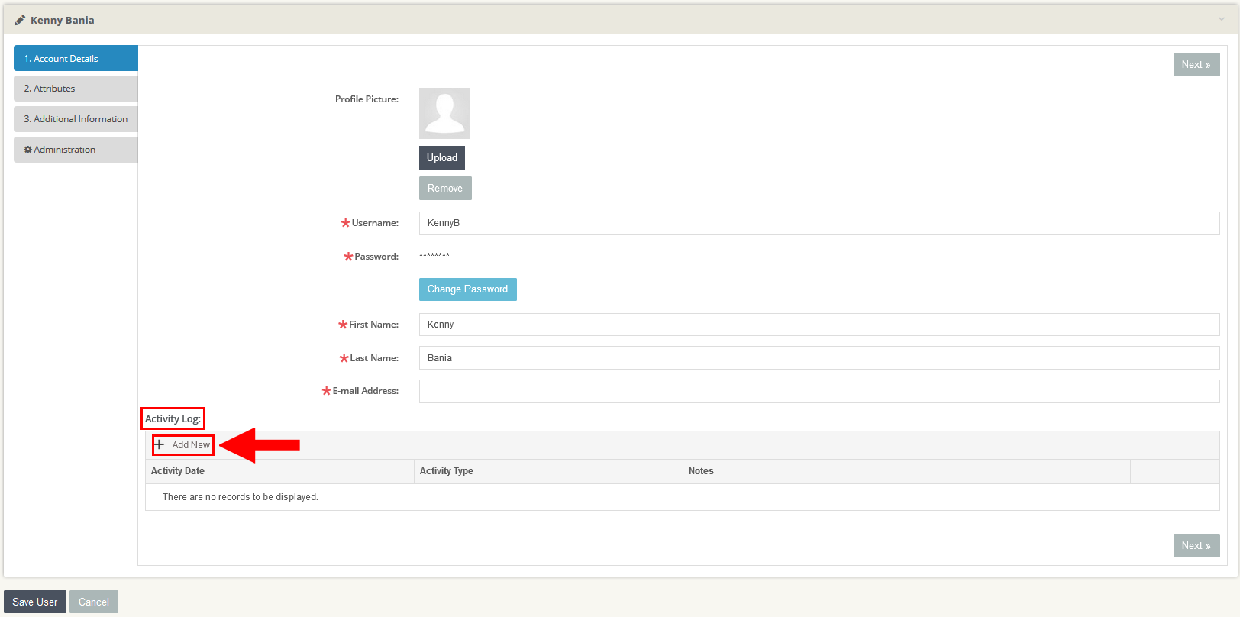1240x617 pixels.
Task: Click the Notes column header
Action: pyautogui.click(x=906, y=471)
